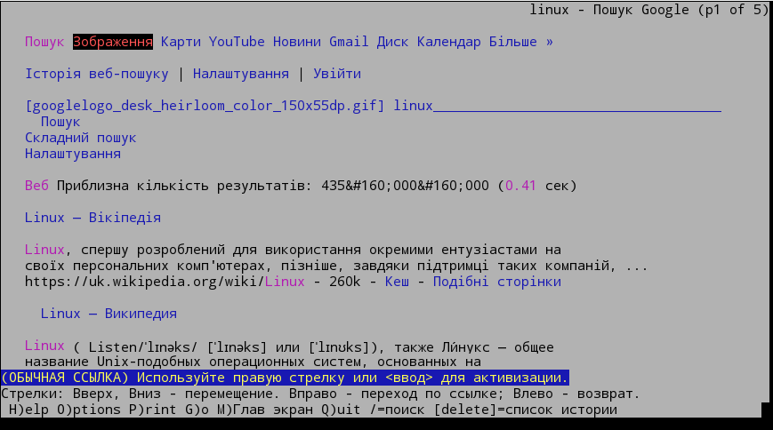This screenshot has width=773, height=430.
Task: Open the Календар link
Action: [x=449, y=42]
